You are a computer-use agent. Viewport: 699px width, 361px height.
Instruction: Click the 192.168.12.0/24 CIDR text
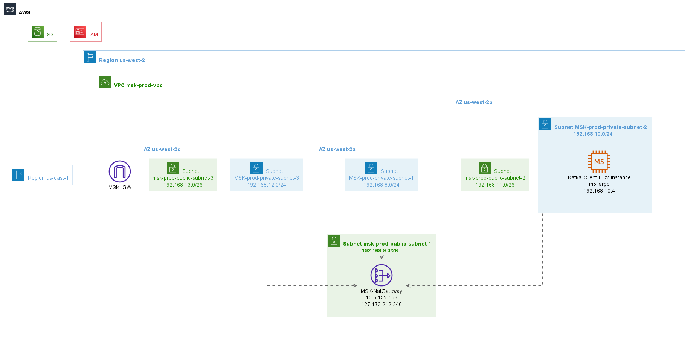tap(267, 185)
